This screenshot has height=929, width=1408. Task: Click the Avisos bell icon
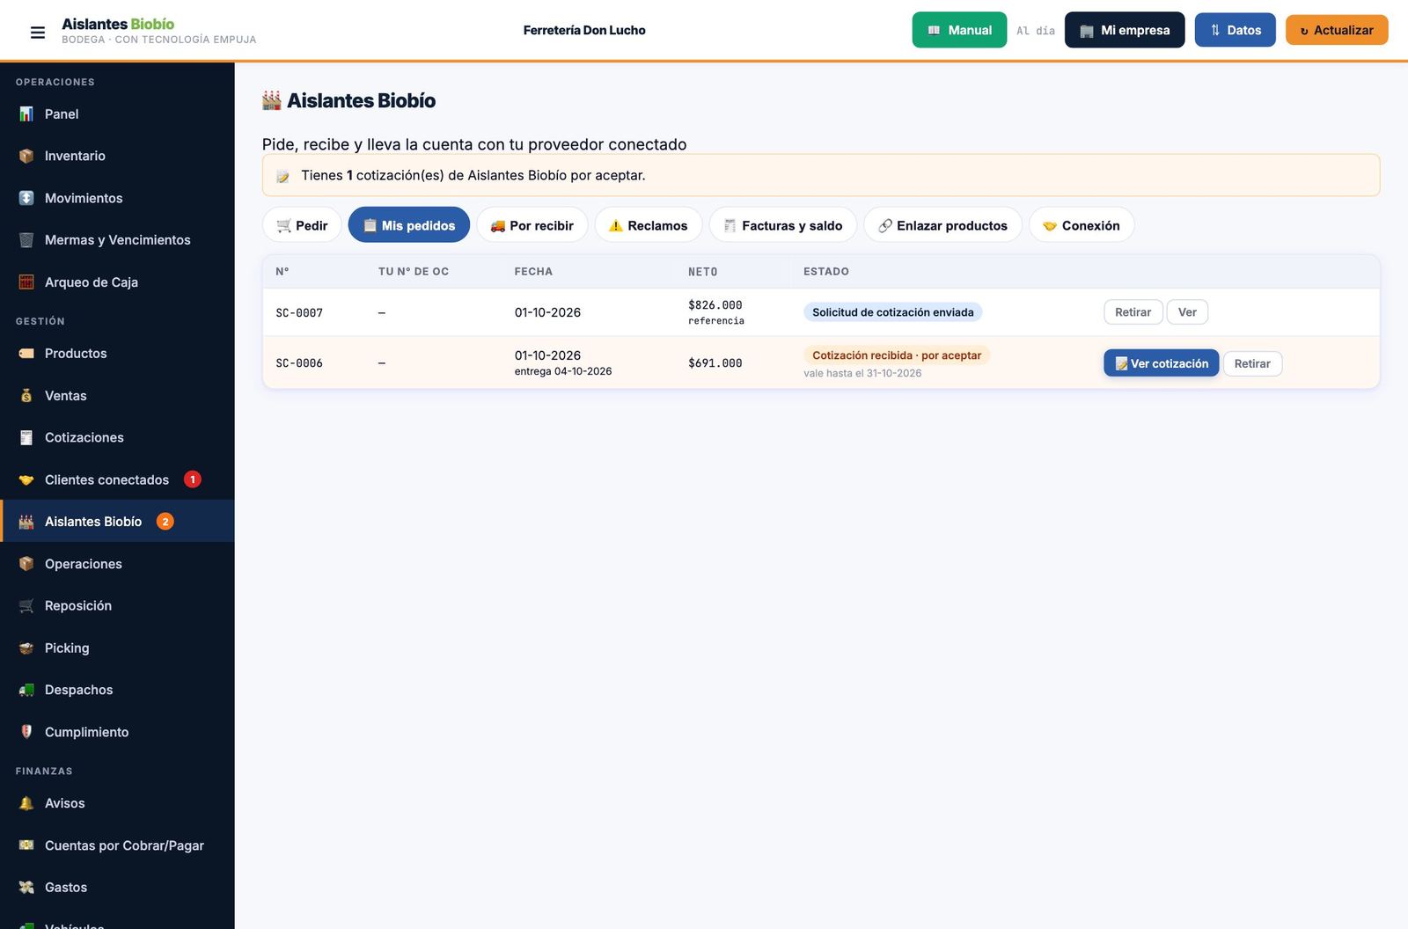point(26,803)
